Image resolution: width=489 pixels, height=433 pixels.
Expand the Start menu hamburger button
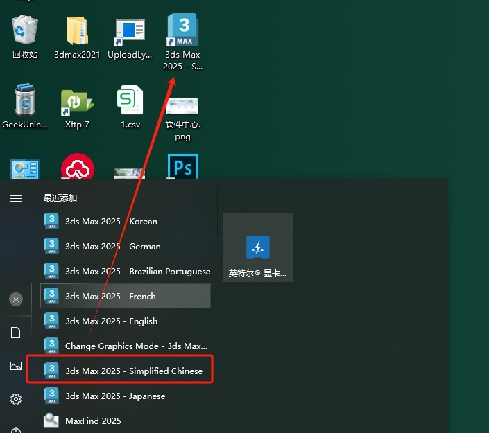coord(16,198)
